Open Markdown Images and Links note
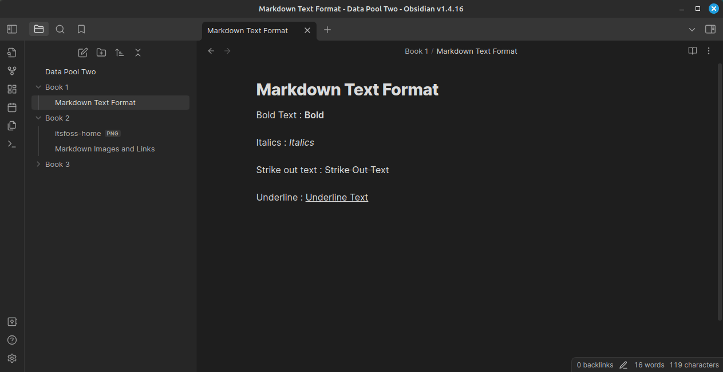 tap(105, 149)
